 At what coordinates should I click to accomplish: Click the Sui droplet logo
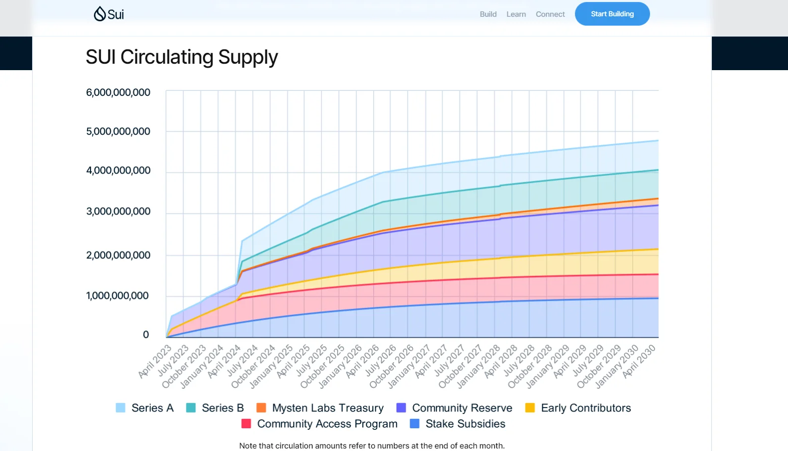coord(109,14)
